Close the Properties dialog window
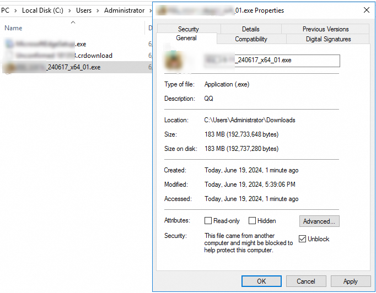This screenshot has width=376, height=293. tap(367, 10)
